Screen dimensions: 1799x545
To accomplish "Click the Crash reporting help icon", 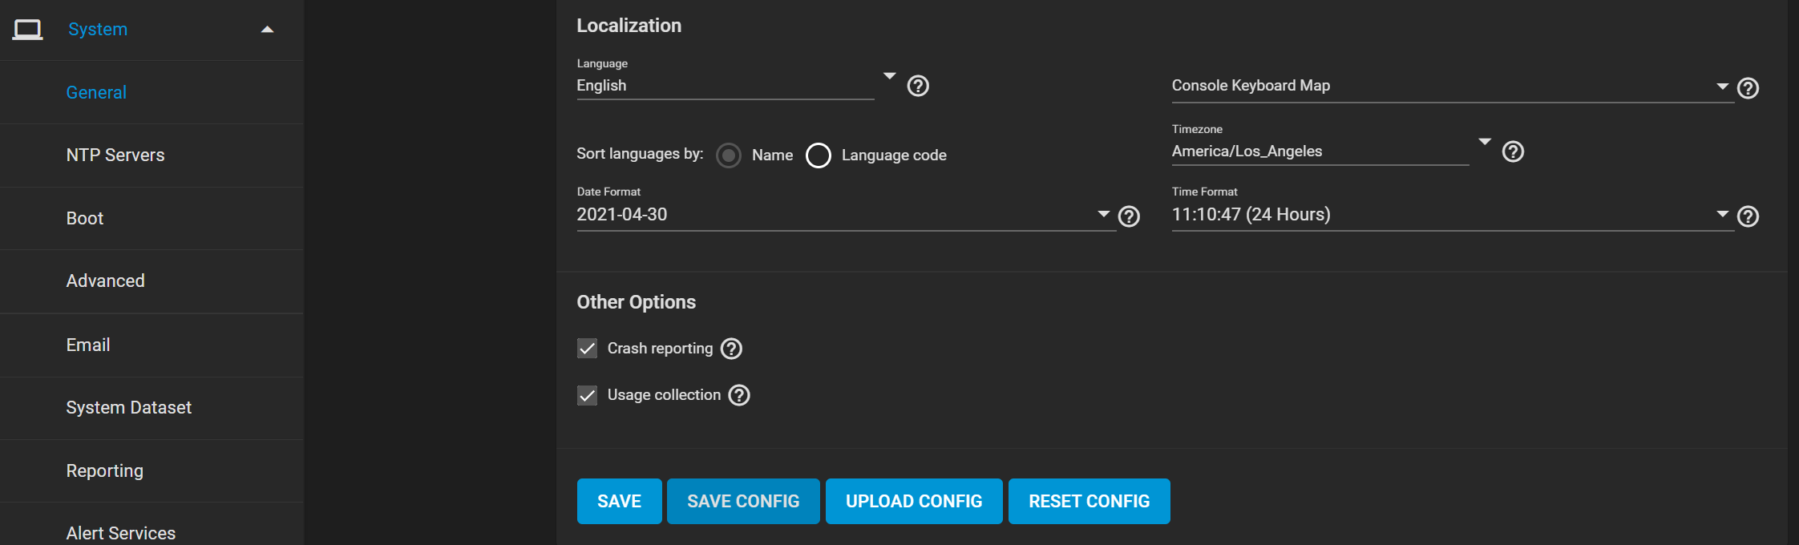I will point(731,349).
